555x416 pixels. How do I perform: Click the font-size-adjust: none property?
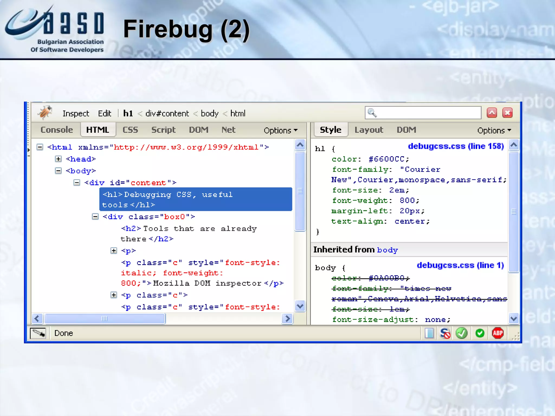391,320
